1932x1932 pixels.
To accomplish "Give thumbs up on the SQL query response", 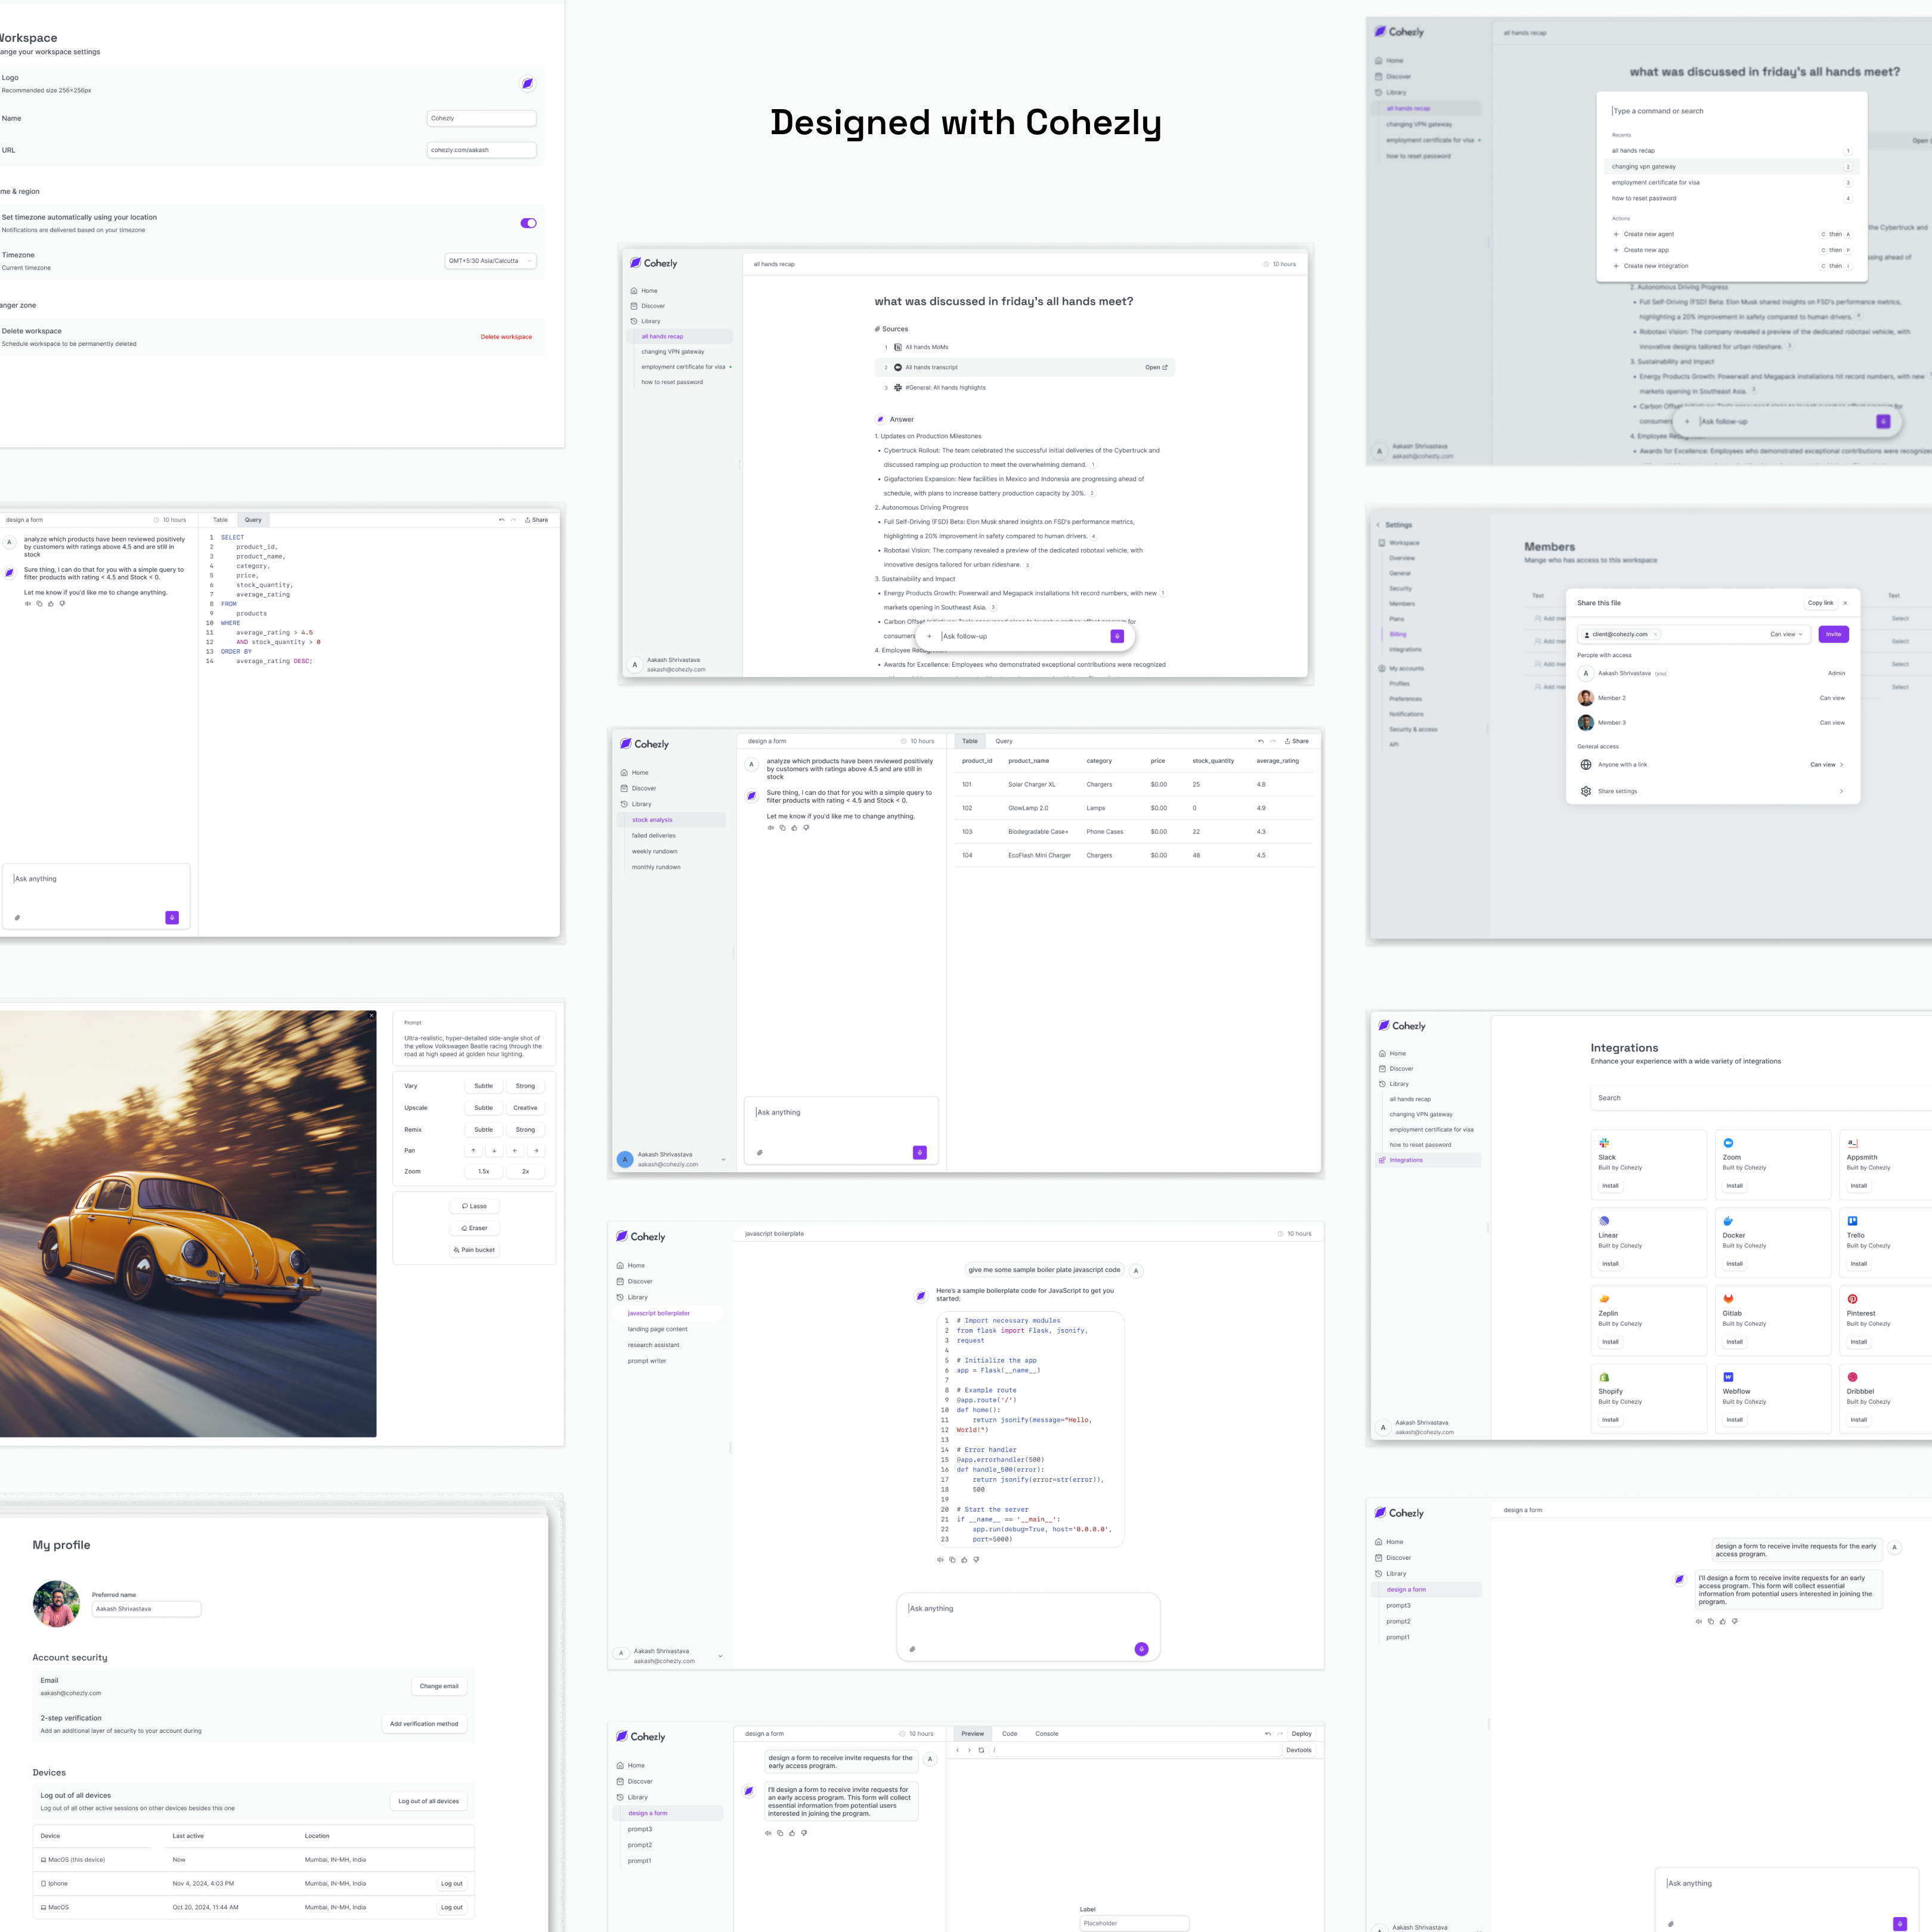I will [x=795, y=827].
